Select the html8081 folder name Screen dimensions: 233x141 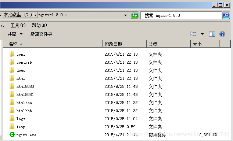[25, 94]
